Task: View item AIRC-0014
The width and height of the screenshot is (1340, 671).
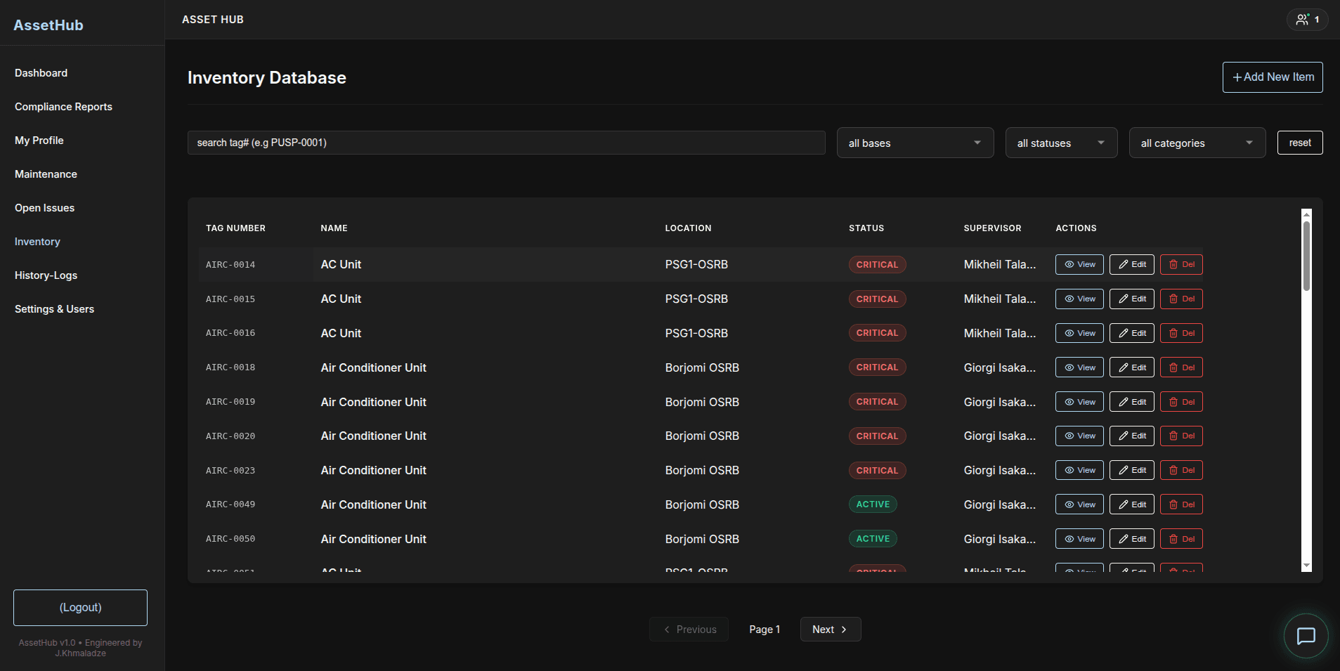Action: (1079, 265)
